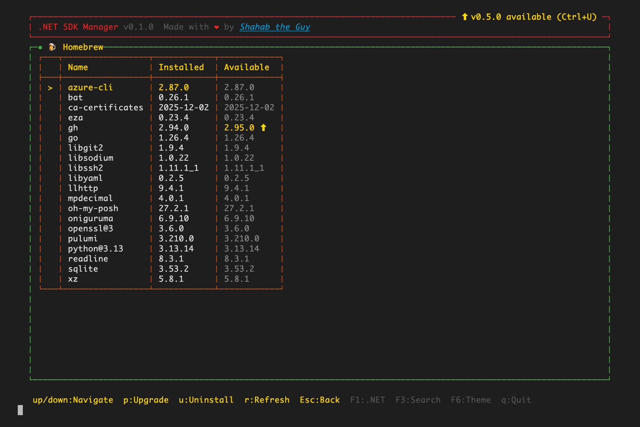Image resolution: width=640 pixels, height=427 pixels.
Task: Click installed version 27.2.1 of oh-my-posh
Action: coord(174,208)
